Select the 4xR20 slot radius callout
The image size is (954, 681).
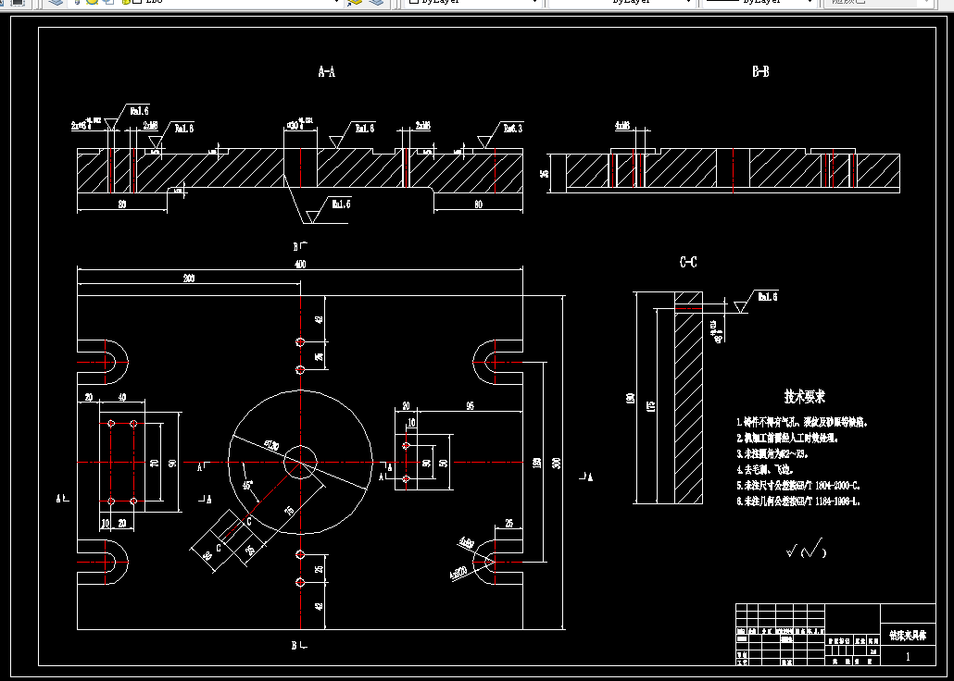point(458,574)
